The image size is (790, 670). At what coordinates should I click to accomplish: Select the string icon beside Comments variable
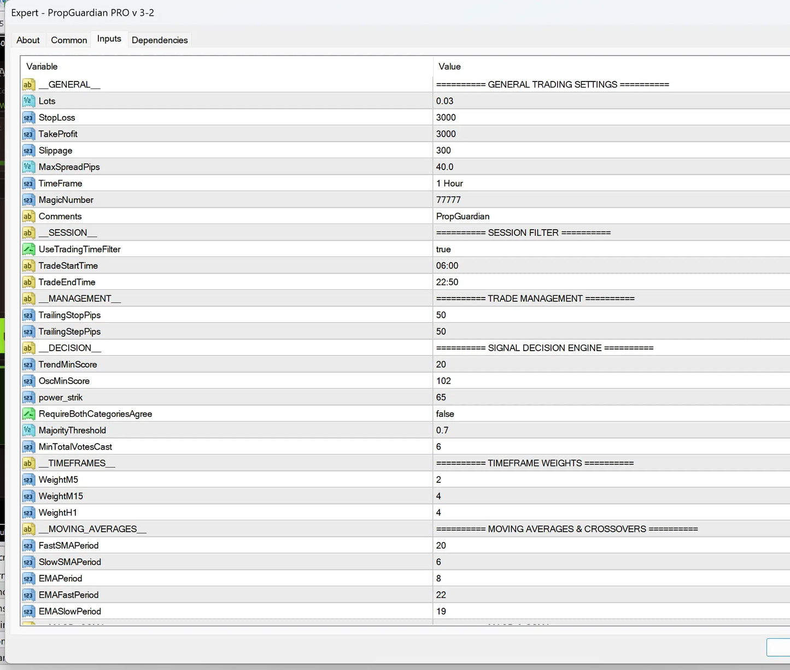(28, 216)
